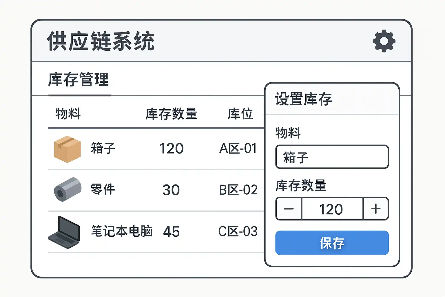This screenshot has width=445, height=297.
Task: Sort by the 物料 column header
Action: pyautogui.click(x=68, y=114)
